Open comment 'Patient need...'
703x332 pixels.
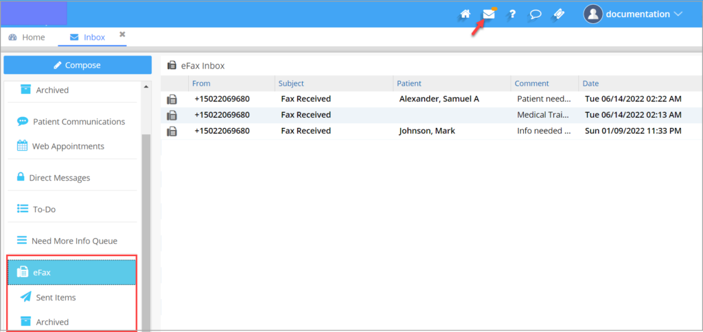544,99
